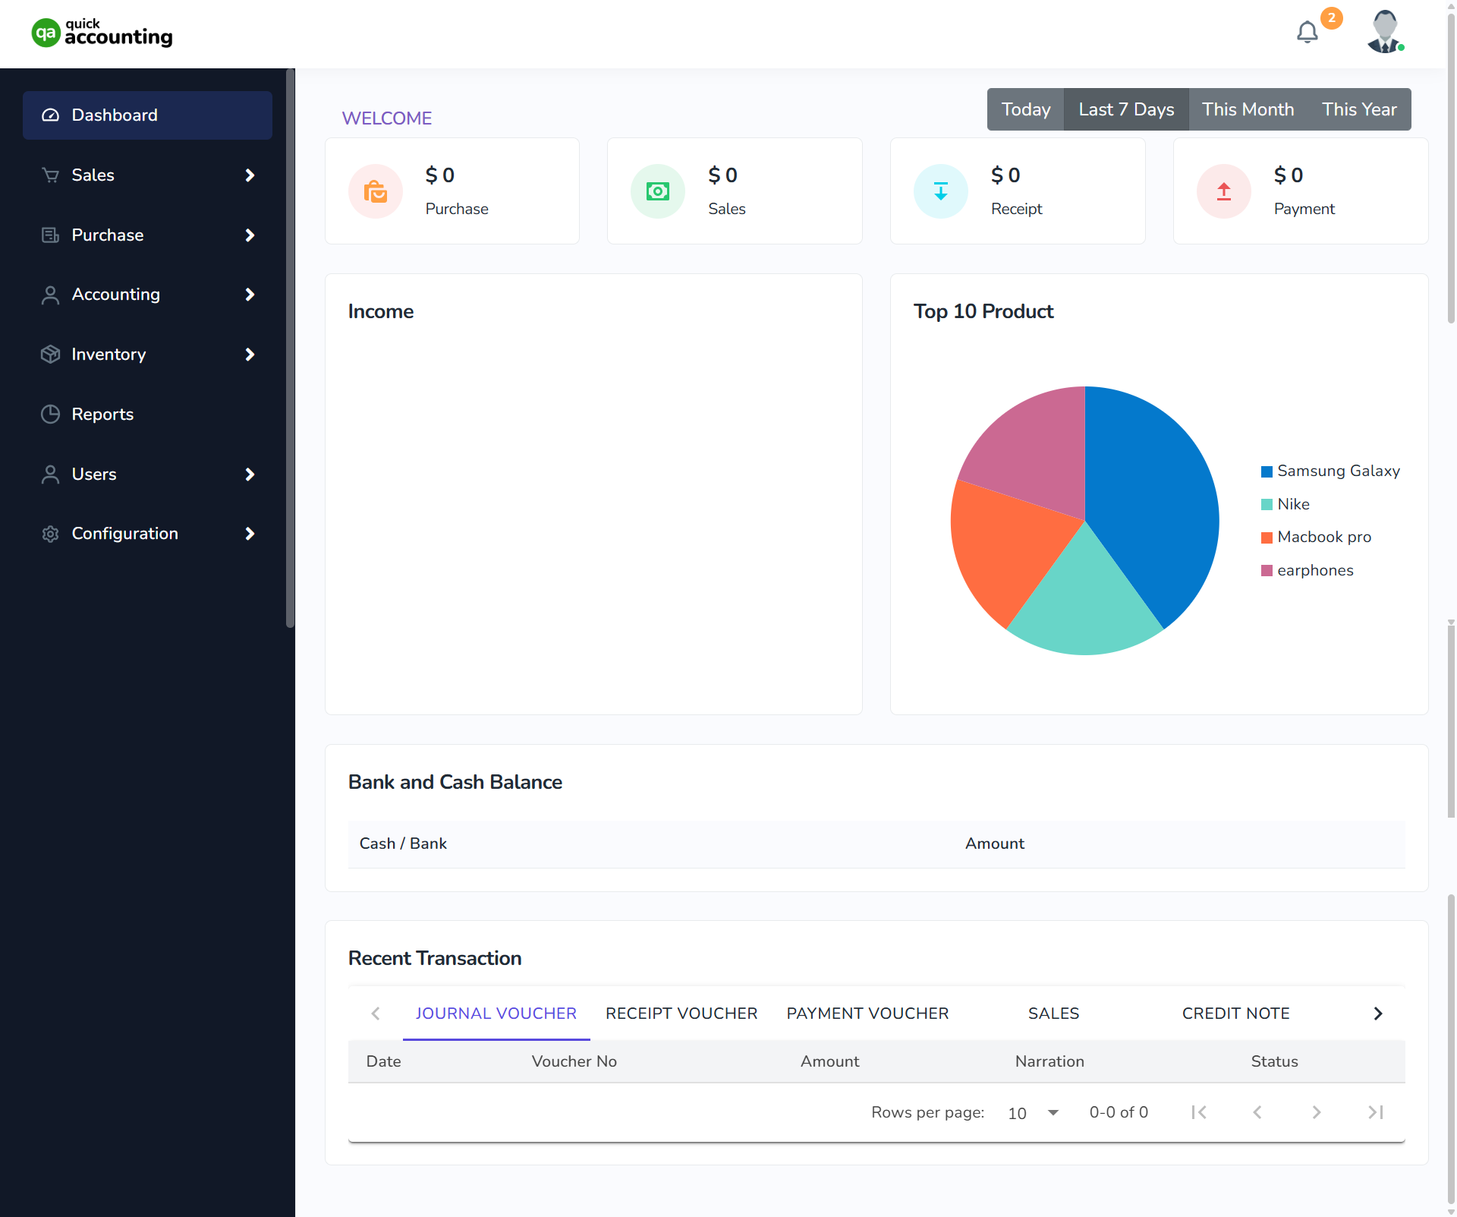Open the Inventory box icon in the sidebar
Viewport: 1457px width, 1217px height.
coord(50,354)
